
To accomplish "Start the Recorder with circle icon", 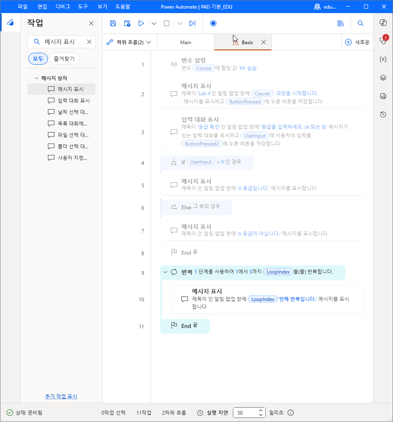I will pyautogui.click(x=213, y=23).
